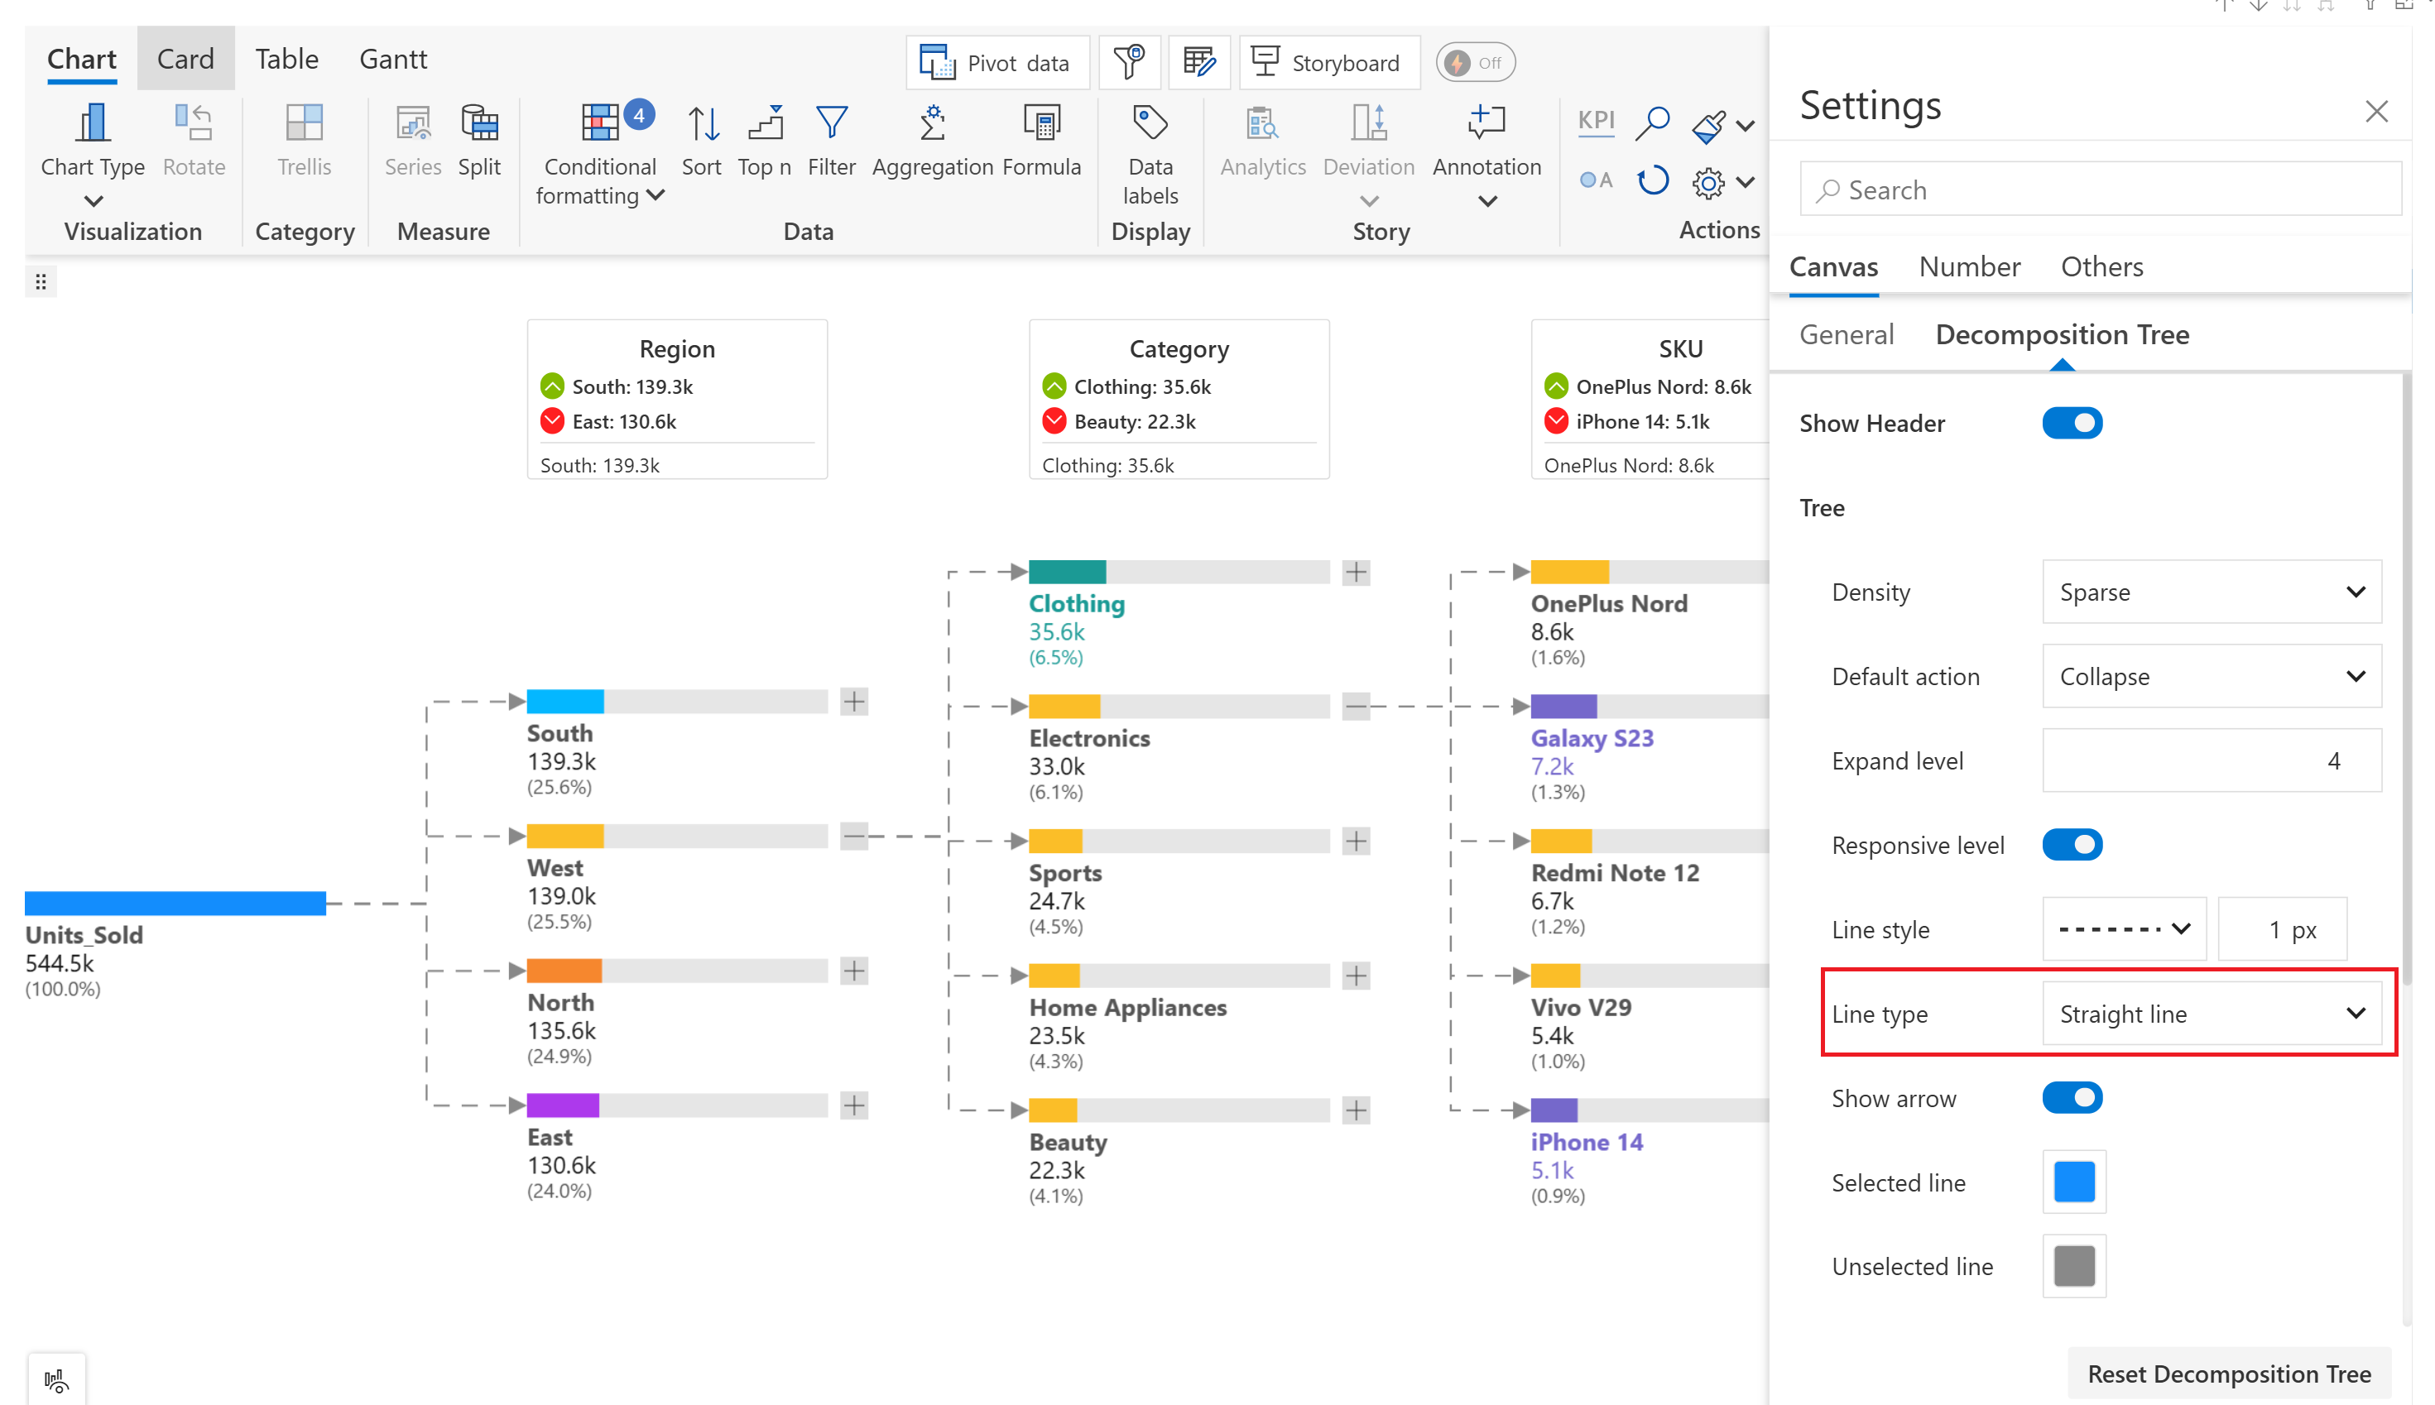
Task: Open the Line type dropdown
Action: click(2210, 1014)
